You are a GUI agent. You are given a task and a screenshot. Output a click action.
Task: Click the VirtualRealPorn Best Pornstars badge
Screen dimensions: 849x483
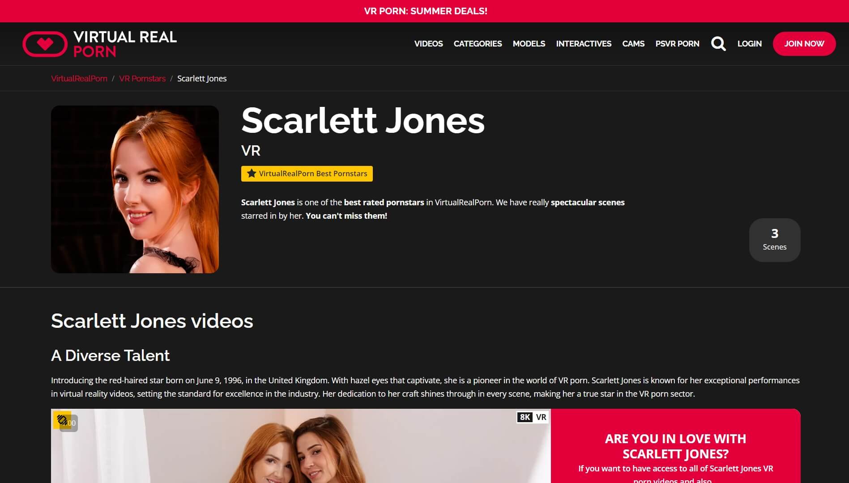click(x=307, y=174)
